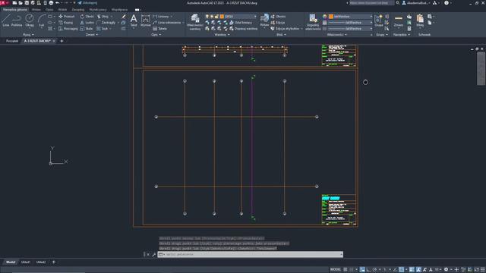Click the Skala (Scale) tool
This screenshot has height=273, width=486.
pyautogui.click(x=87, y=29)
